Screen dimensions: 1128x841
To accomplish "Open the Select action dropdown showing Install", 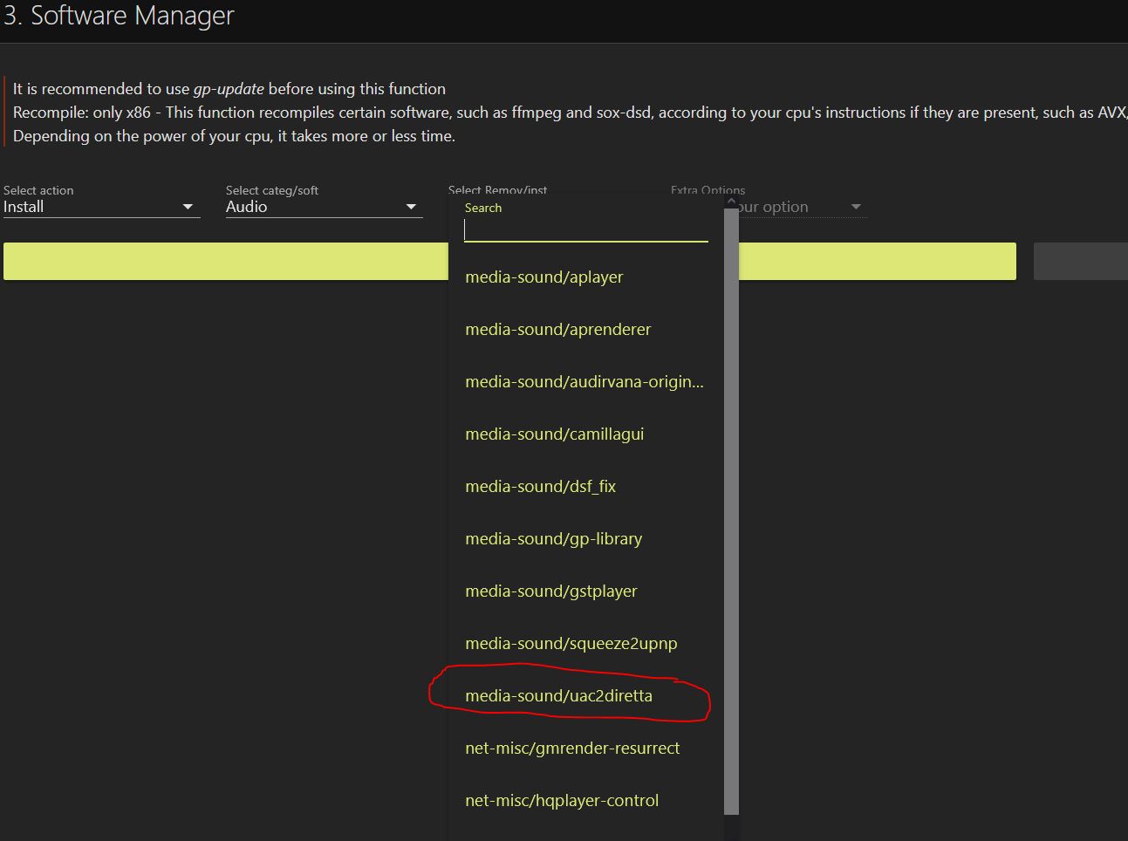I will click(x=101, y=207).
